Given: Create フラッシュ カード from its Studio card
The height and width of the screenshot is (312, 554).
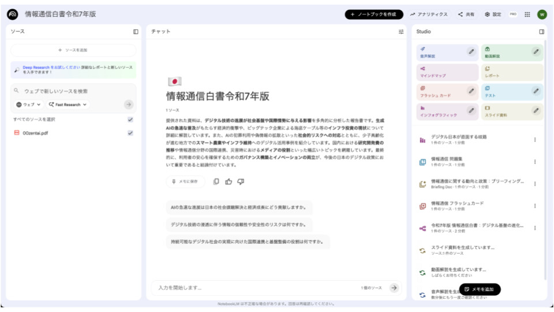Looking at the screenshot, I should pos(447,92).
